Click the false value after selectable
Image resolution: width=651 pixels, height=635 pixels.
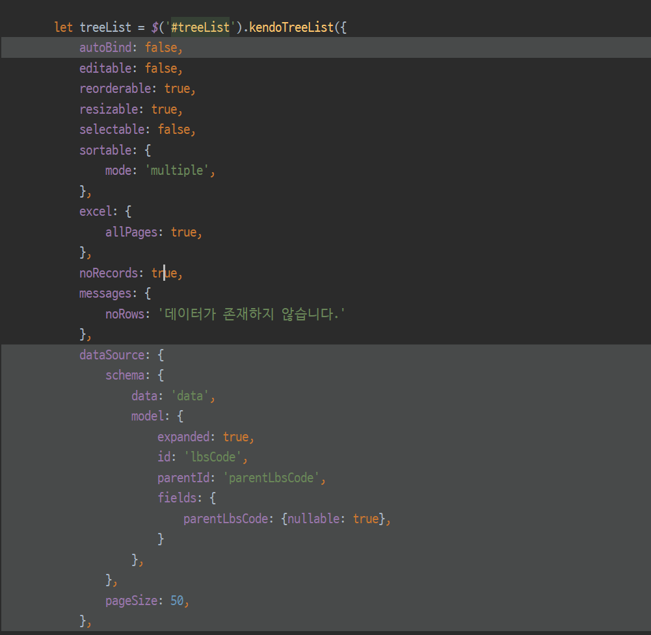pyautogui.click(x=174, y=129)
